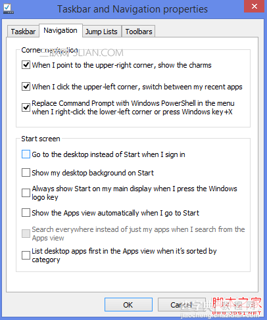Click the Cancel button
Screen dimensions: 267x320
182,305
